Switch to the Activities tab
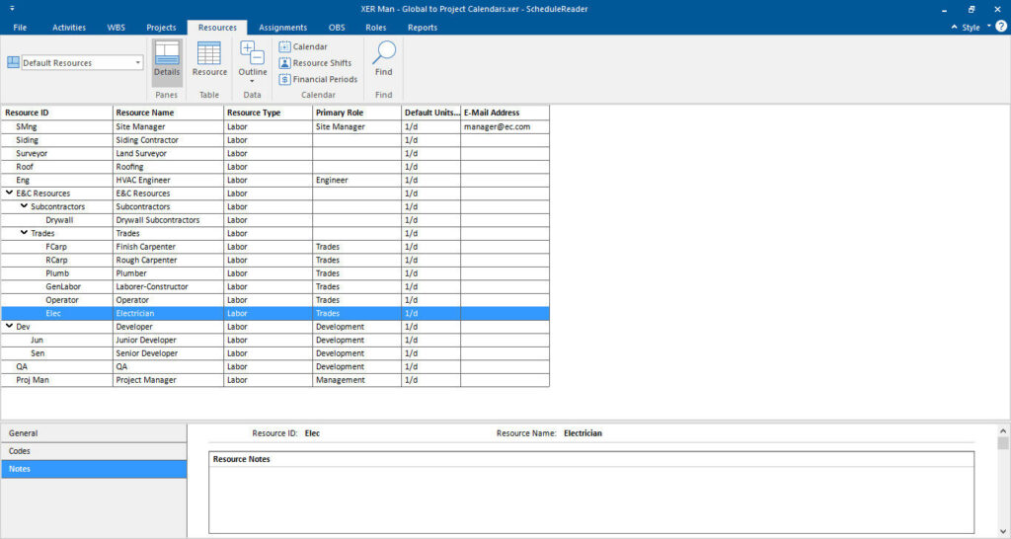Viewport: 1011px width, 539px height. pyautogui.click(x=69, y=27)
